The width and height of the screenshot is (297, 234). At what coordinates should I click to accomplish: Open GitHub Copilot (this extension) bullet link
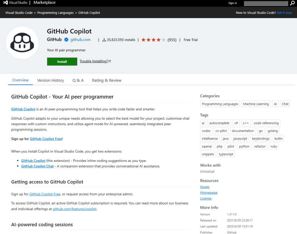point(33,161)
